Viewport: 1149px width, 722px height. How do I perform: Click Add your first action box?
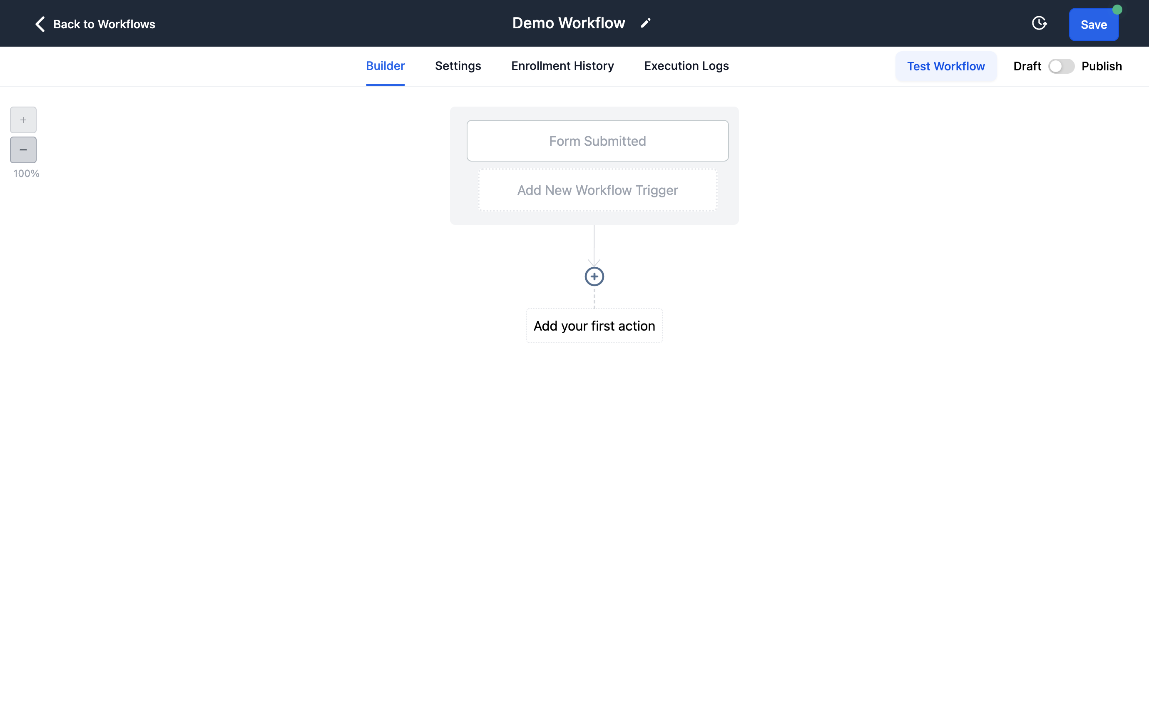point(594,326)
